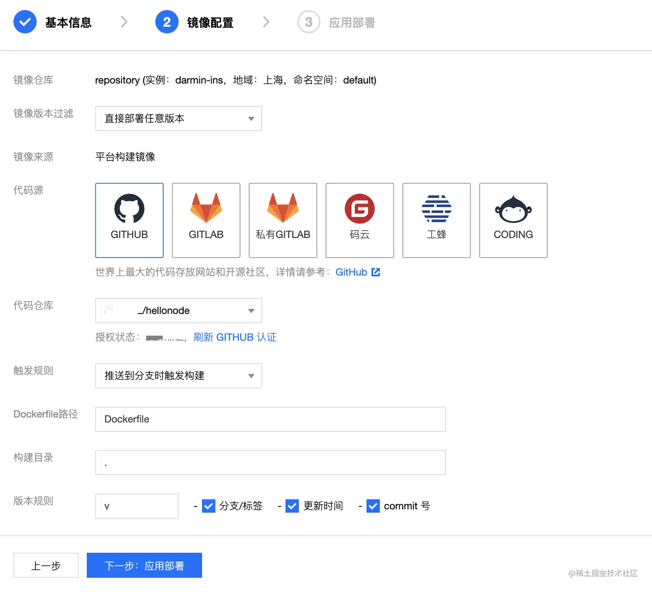Screen dimensions: 652x592
Task: Click 刷新 GITHUB 认证 link
Action: [x=235, y=337]
